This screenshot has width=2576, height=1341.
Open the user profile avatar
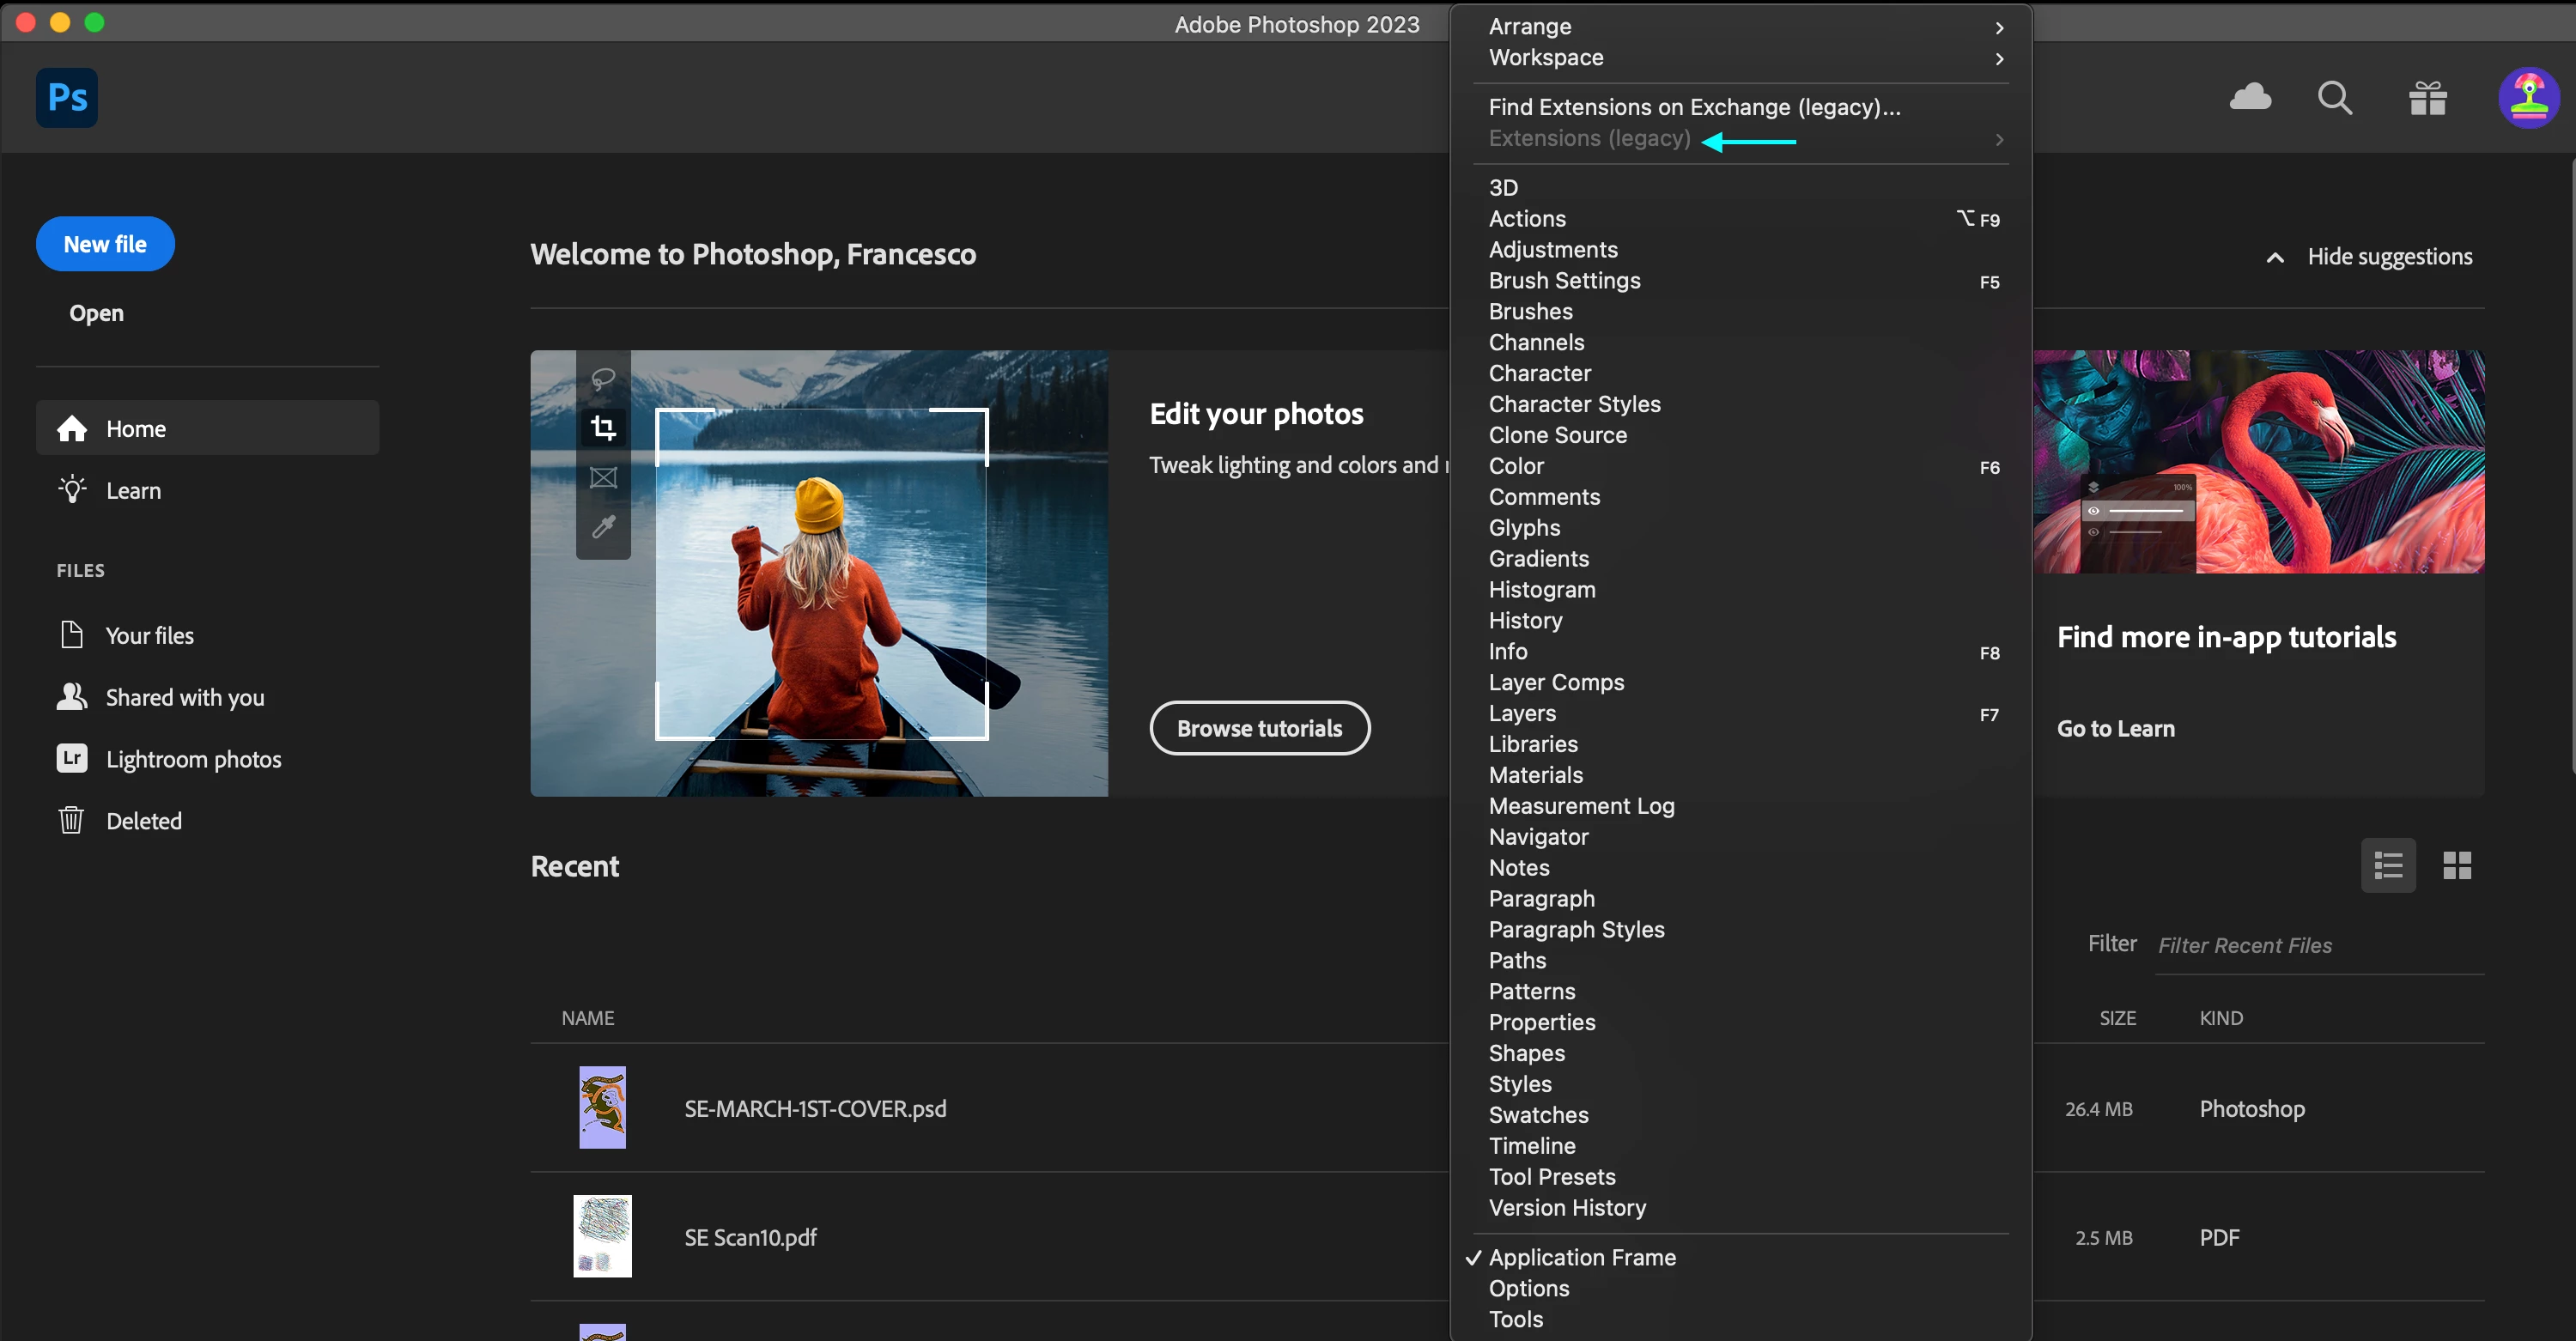[x=2528, y=97]
